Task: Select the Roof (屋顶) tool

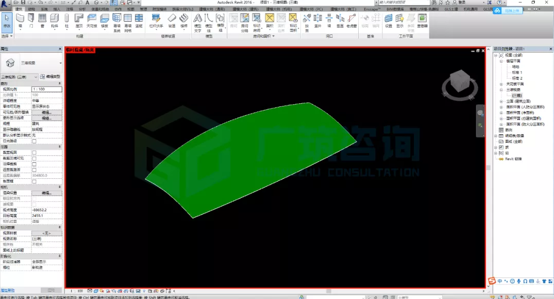Action: [x=79, y=21]
